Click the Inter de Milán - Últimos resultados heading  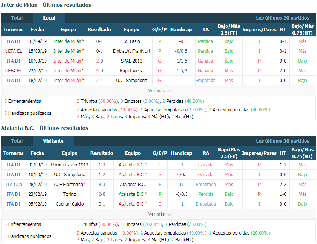[46, 5]
